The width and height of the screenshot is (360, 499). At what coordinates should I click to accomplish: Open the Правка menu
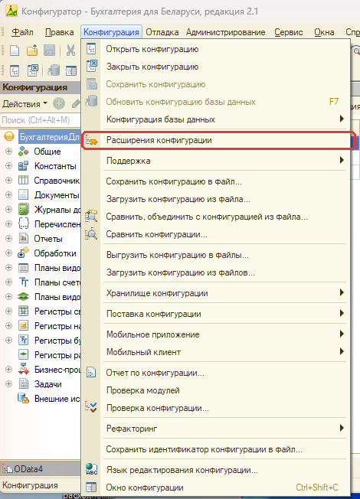[59, 32]
